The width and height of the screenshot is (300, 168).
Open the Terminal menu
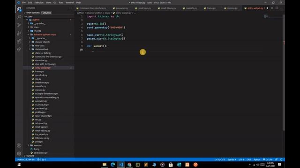click(69, 3)
